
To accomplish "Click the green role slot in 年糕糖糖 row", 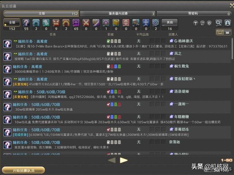I will (116, 117).
